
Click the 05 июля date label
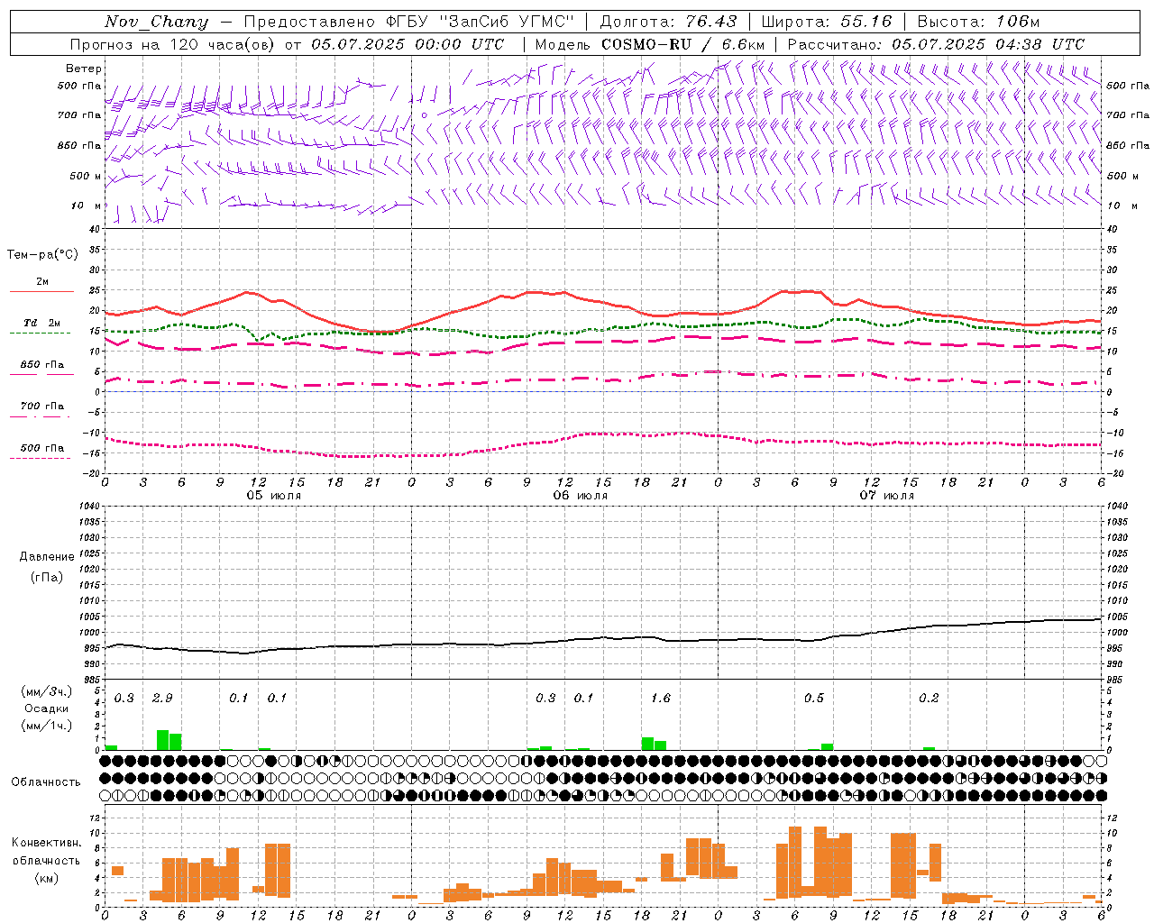pyautogui.click(x=274, y=496)
